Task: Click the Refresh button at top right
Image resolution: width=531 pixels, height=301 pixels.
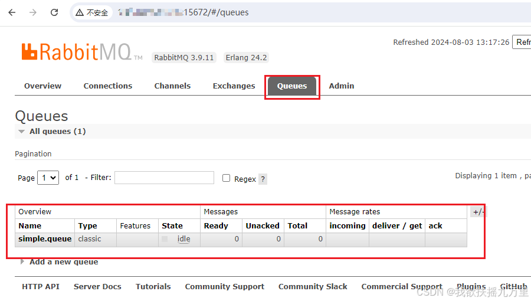Action: (x=522, y=42)
